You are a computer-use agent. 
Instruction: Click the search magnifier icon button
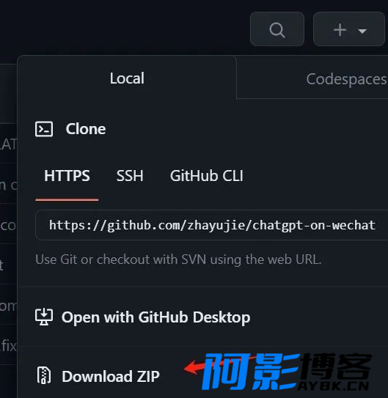[x=277, y=29]
